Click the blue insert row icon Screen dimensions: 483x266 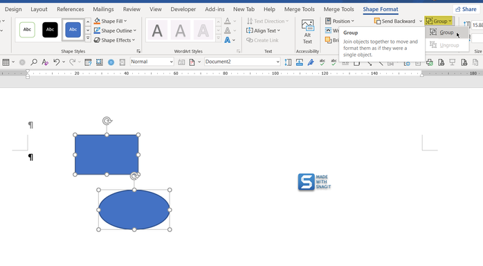point(300,62)
